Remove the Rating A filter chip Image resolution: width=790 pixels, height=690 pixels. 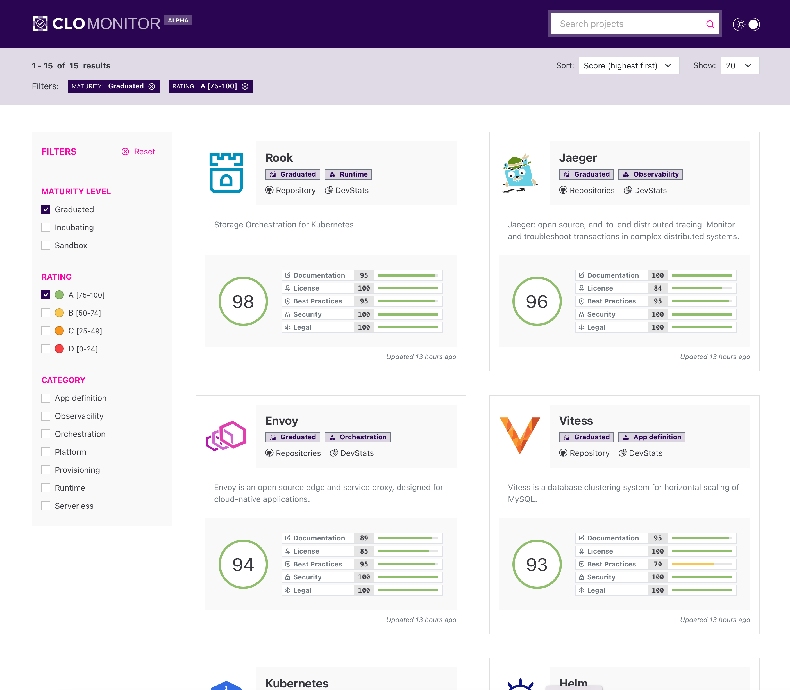245,86
